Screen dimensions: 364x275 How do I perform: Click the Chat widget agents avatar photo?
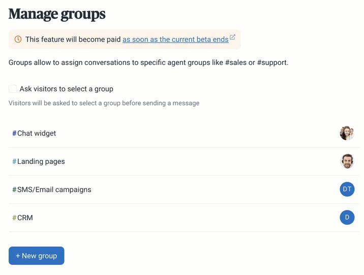(x=347, y=133)
